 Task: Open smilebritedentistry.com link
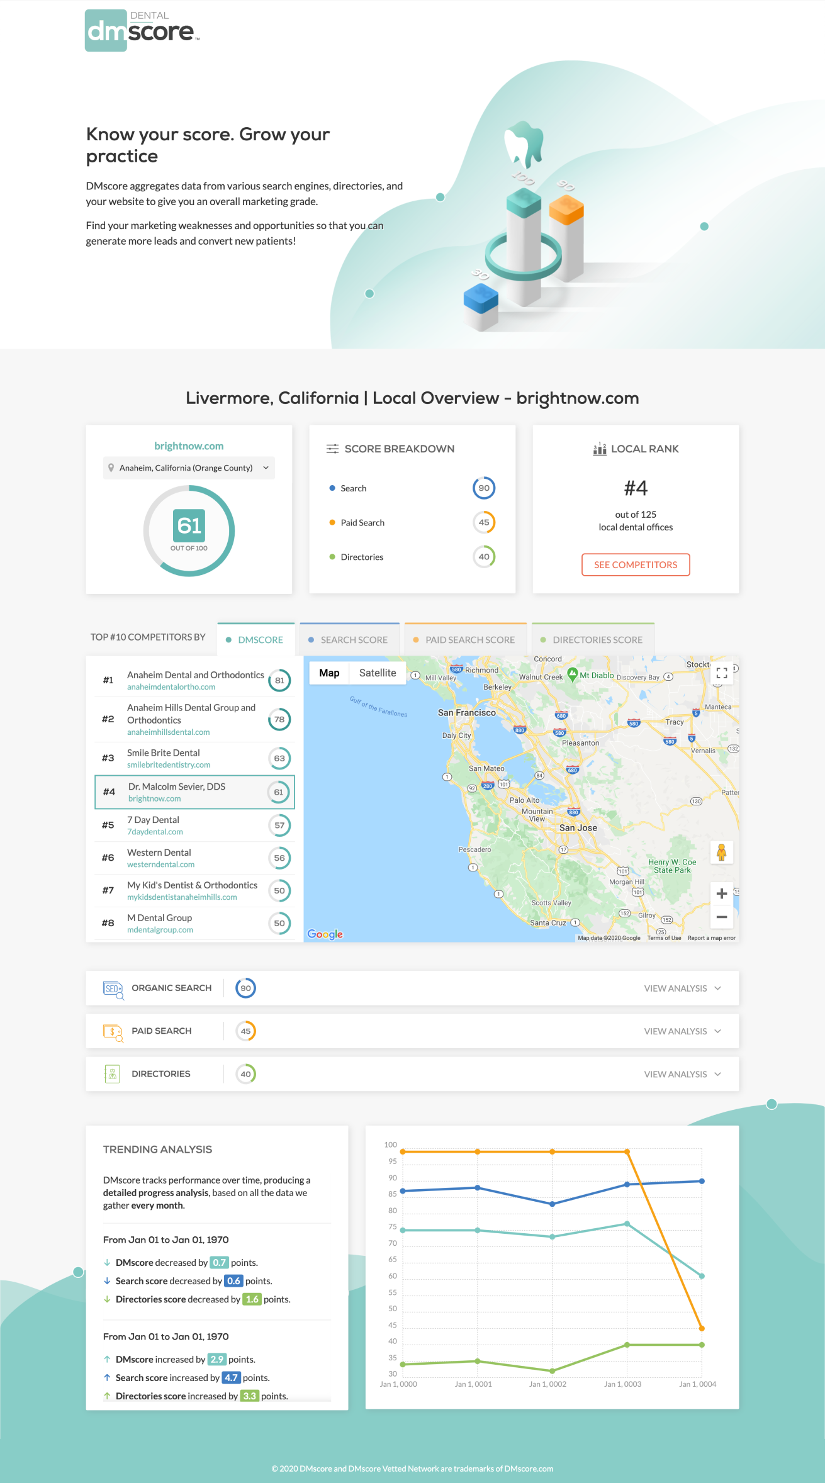169,765
